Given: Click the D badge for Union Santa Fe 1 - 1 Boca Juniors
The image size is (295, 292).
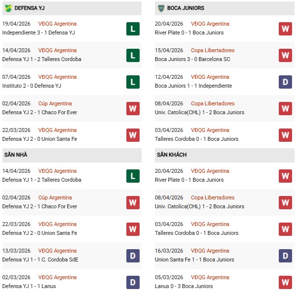Looking at the screenshot, I should (285, 256).
